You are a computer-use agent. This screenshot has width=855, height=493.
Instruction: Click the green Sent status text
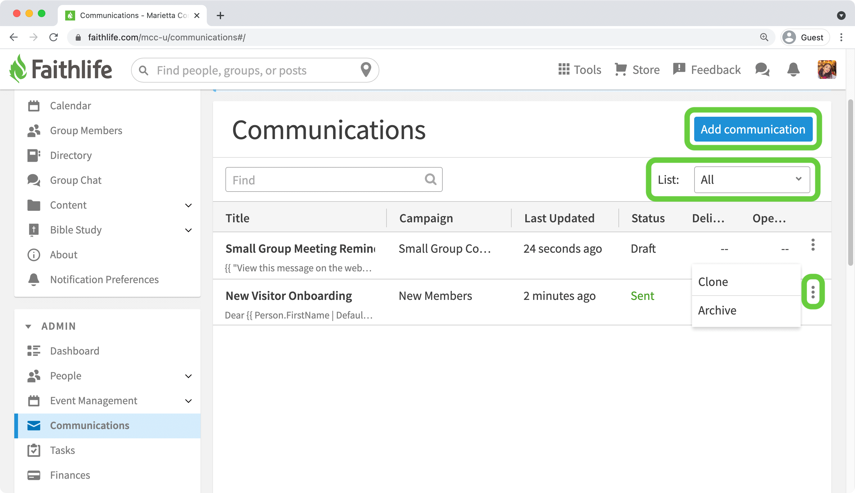pos(642,296)
